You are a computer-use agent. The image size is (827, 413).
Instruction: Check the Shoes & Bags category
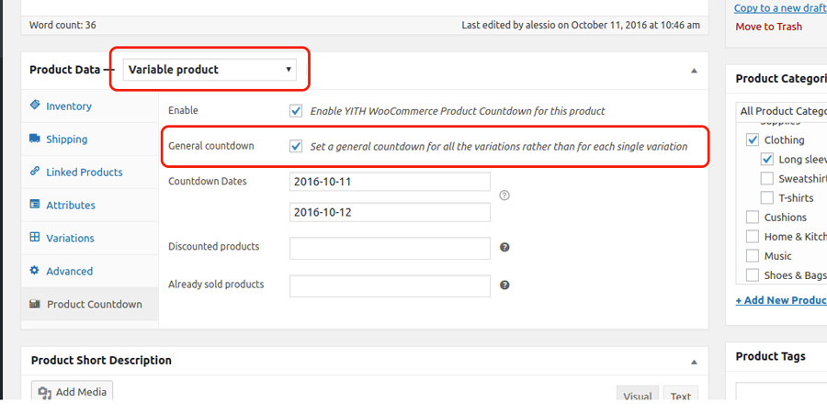point(752,275)
